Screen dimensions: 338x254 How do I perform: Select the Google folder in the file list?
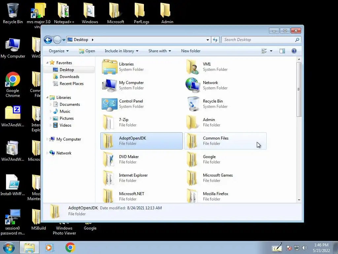(225, 159)
